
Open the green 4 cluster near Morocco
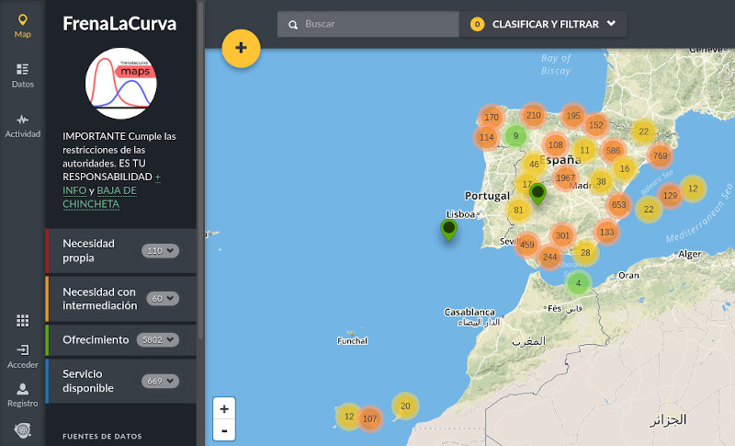(578, 283)
